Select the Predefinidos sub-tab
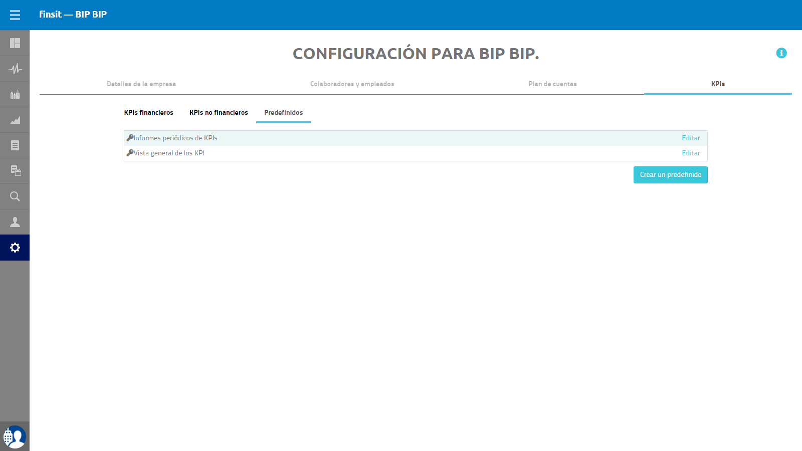This screenshot has width=802, height=451. [284, 113]
